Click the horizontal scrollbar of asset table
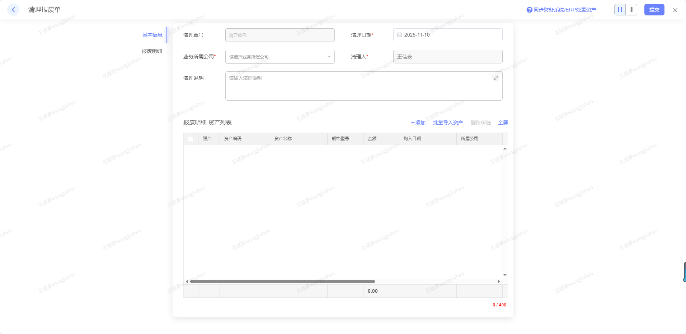This screenshot has height=334, width=686. (x=282, y=281)
